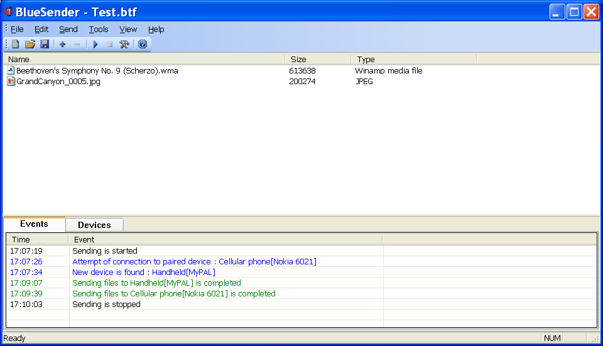The width and height of the screenshot is (603, 346).
Task: Select the wma file icon for Beethoven's Symphony
Action: click(11, 70)
